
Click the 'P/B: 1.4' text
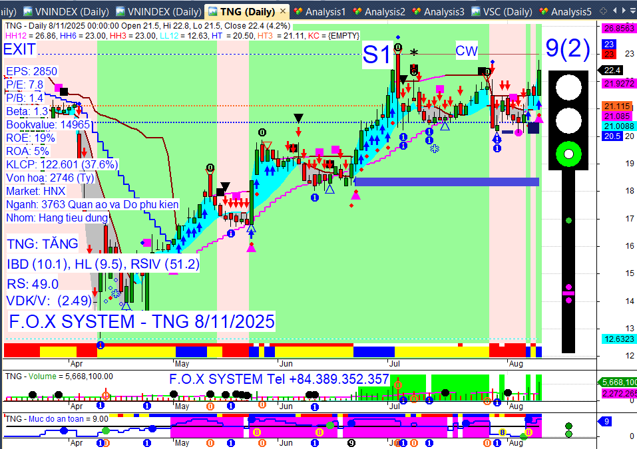pos(25,98)
